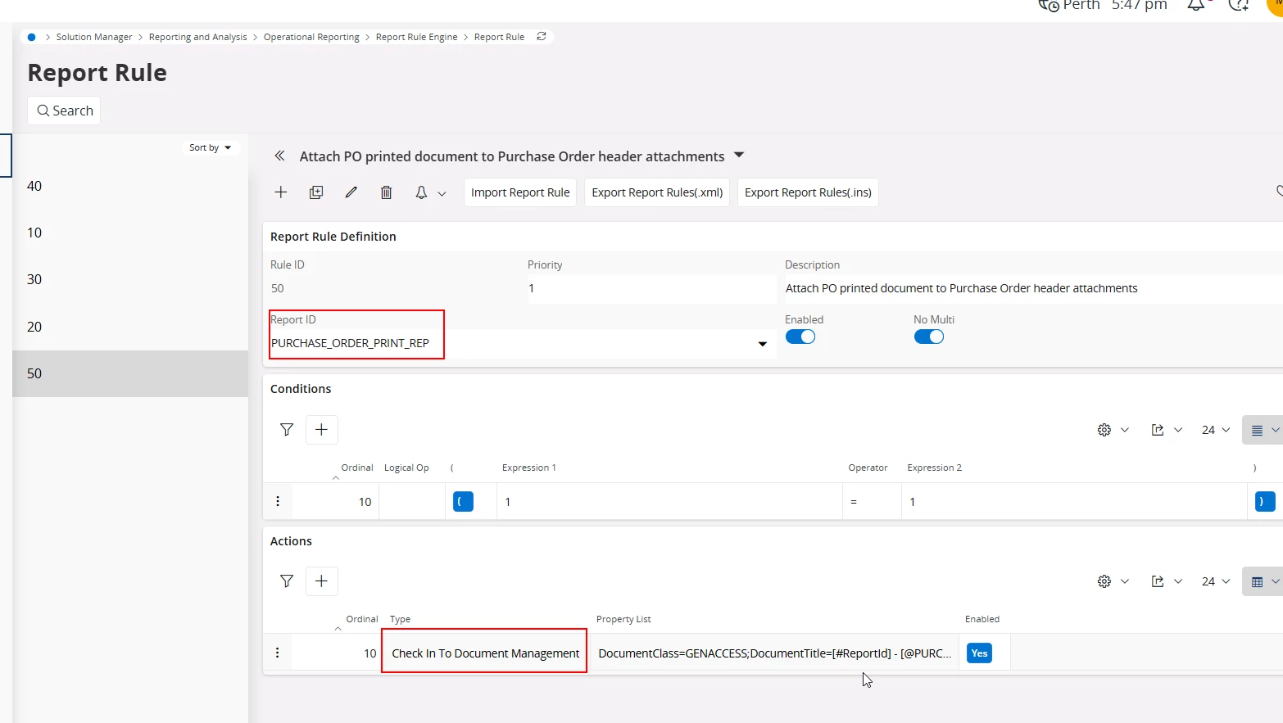Delete the report rule with the trash icon

387,192
